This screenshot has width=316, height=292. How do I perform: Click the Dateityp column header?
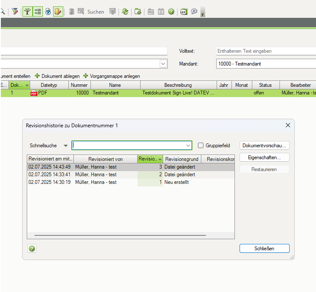49,85
